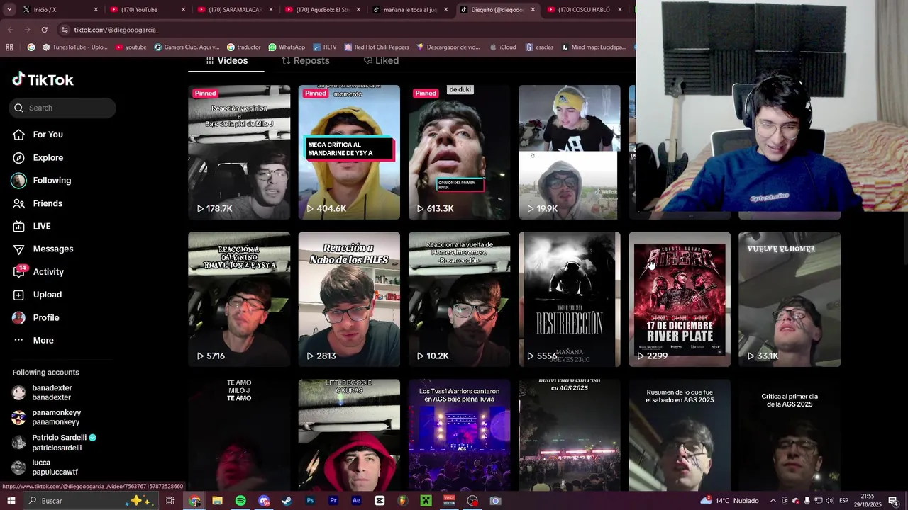Switch to the (170) YouTube tab
Screen dimensions: 908x510
(147, 10)
